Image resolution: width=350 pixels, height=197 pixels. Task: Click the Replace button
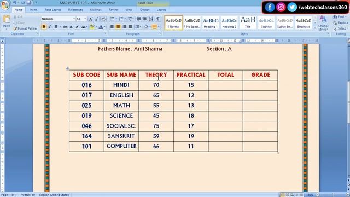coord(340,23)
